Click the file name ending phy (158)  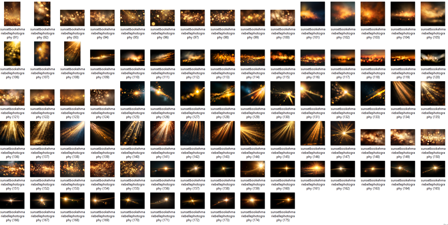[x=223, y=184]
